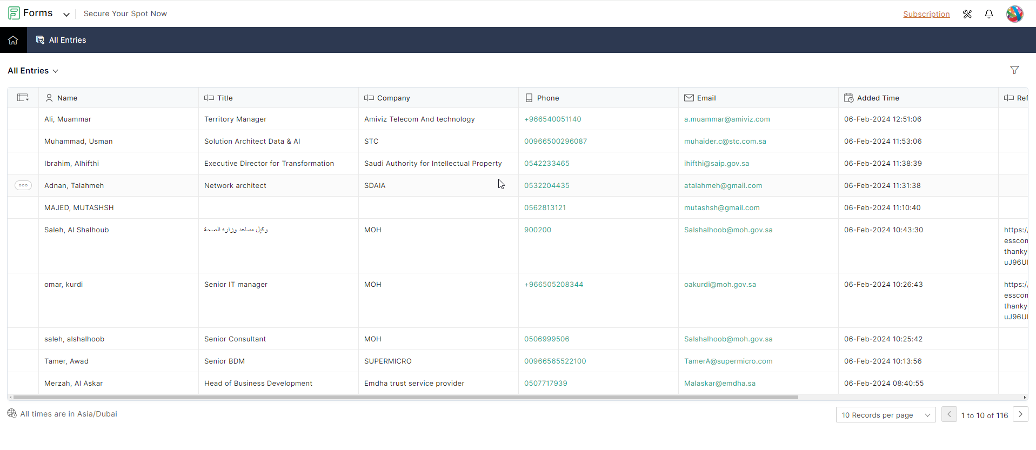Select the name Ibrahim, Alhifthi
This screenshot has height=450, width=1036.
click(71, 163)
